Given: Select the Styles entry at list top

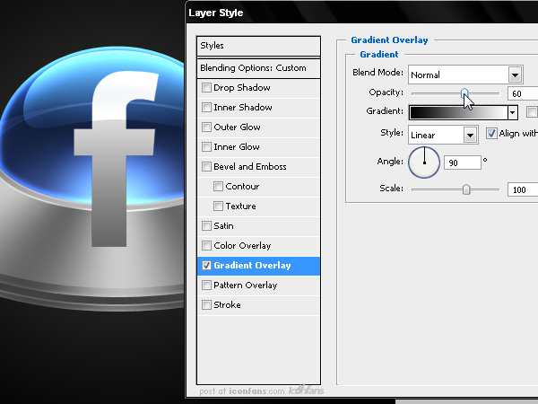Looking at the screenshot, I should (x=259, y=46).
